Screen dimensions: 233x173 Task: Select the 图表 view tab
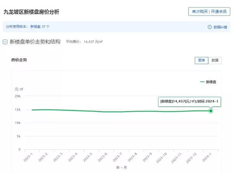(x=202, y=60)
